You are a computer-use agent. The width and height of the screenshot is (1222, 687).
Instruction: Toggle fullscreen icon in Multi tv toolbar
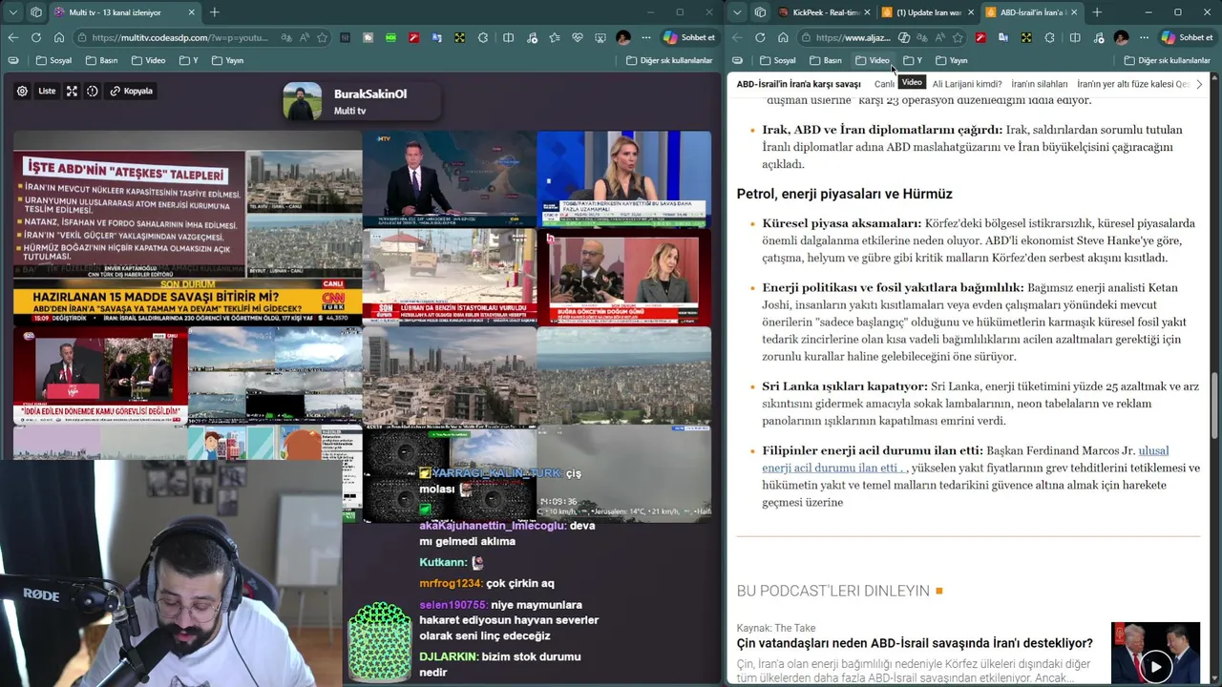72,91
